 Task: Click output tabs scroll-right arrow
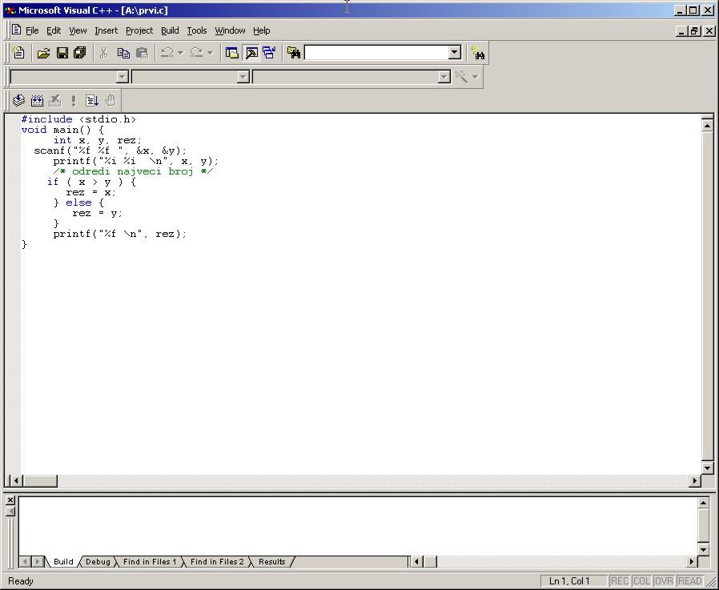click(38, 561)
